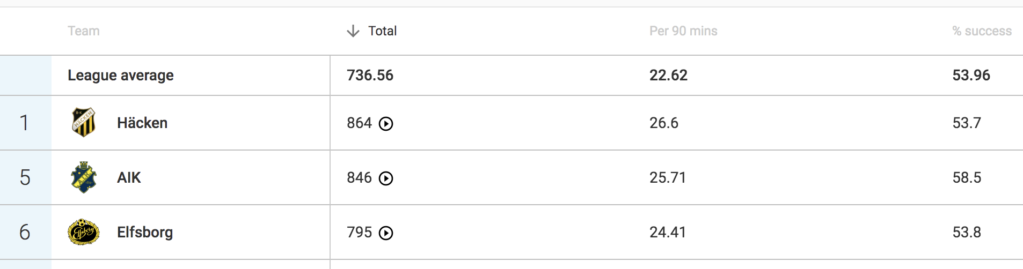Click league average total 736.56

click(x=370, y=75)
